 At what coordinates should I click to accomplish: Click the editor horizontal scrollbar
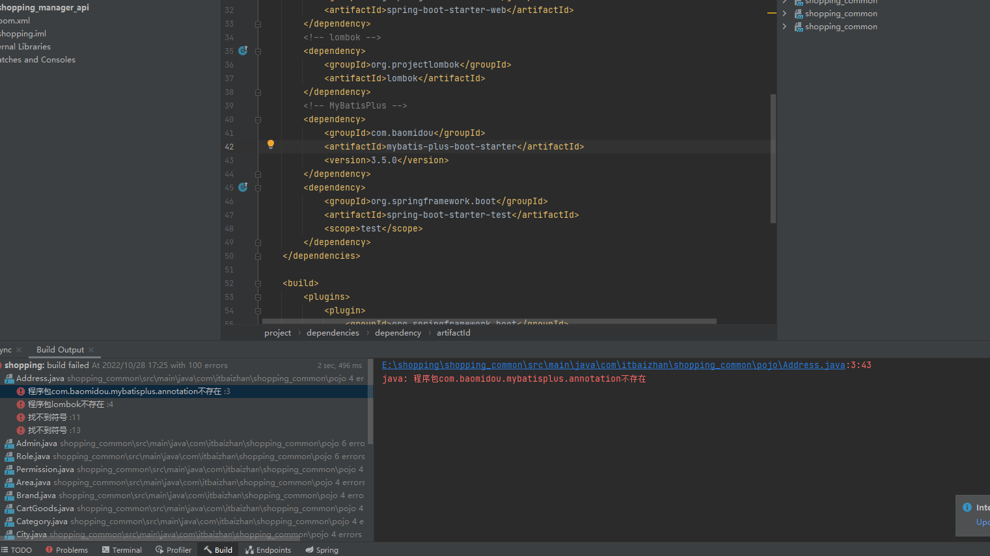tap(489, 321)
